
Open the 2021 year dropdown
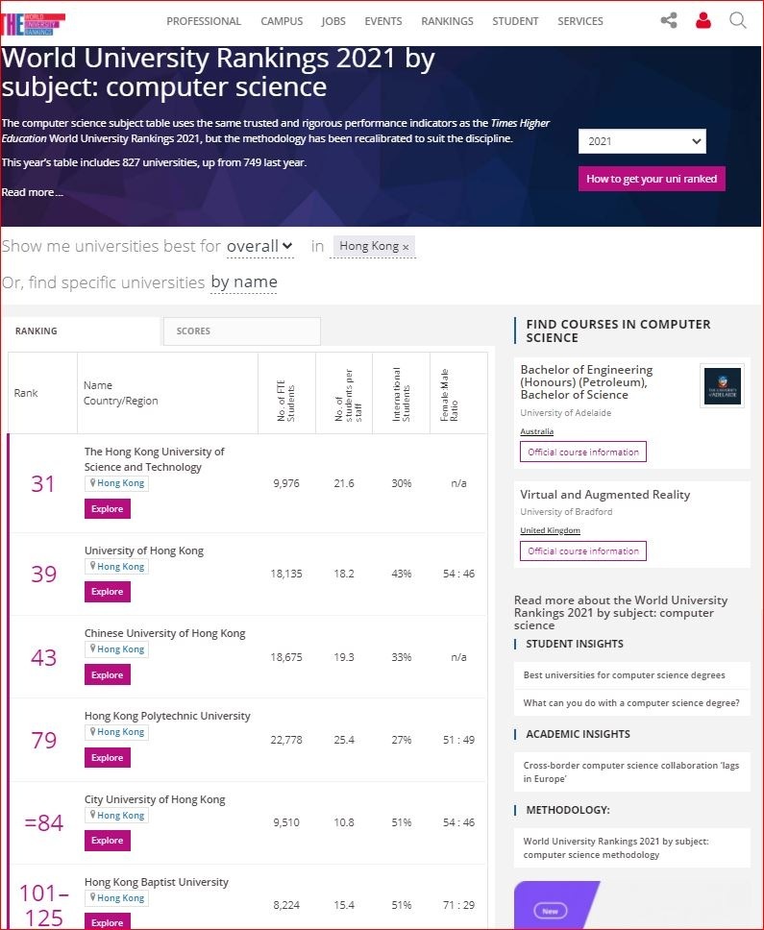[641, 141]
